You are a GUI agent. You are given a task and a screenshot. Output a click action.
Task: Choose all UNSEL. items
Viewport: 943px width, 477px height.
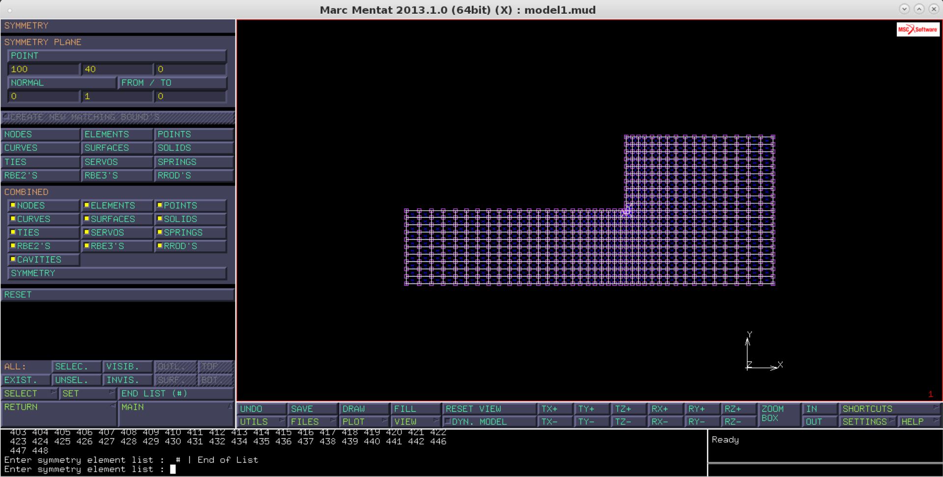coord(77,380)
